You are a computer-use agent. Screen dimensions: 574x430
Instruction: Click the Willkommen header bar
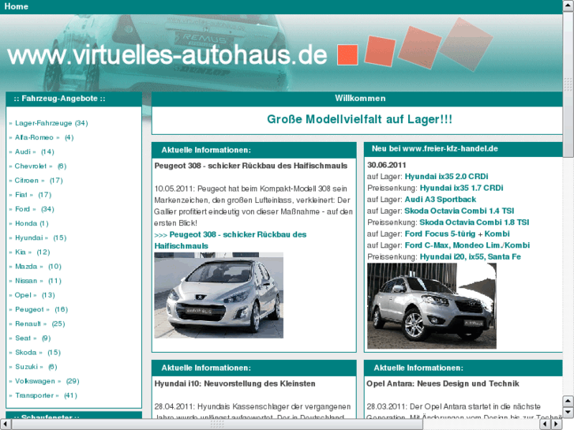(357, 99)
